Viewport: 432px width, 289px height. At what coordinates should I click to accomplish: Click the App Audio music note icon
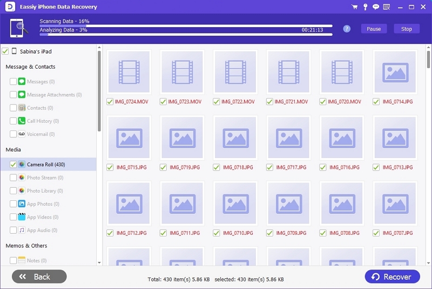click(x=22, y=230)
